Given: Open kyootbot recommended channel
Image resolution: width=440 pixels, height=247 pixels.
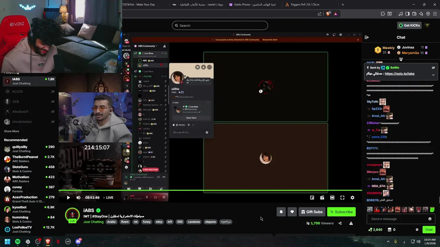Looking at the screenshot, I should [x=29, y=209].
